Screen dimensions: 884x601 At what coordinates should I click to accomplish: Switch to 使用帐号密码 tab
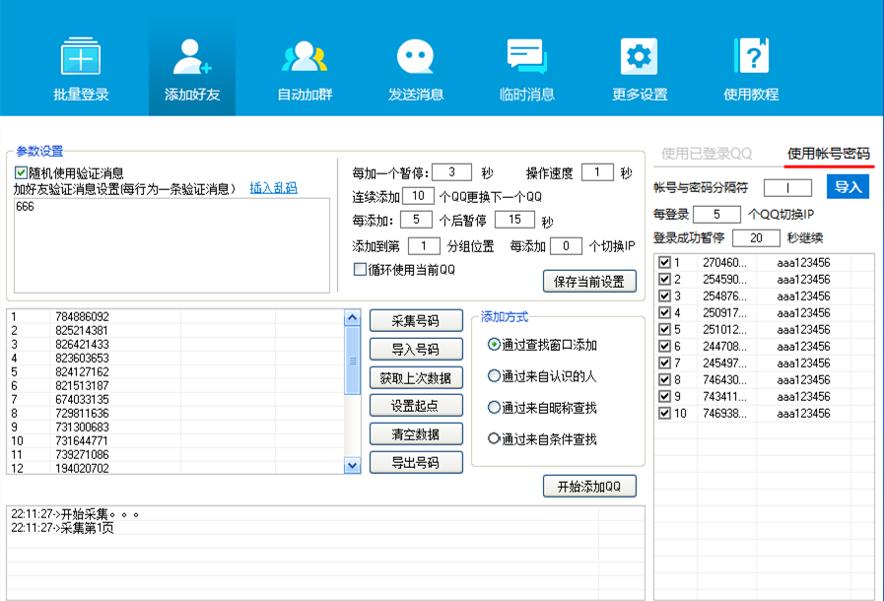(828, 154)
